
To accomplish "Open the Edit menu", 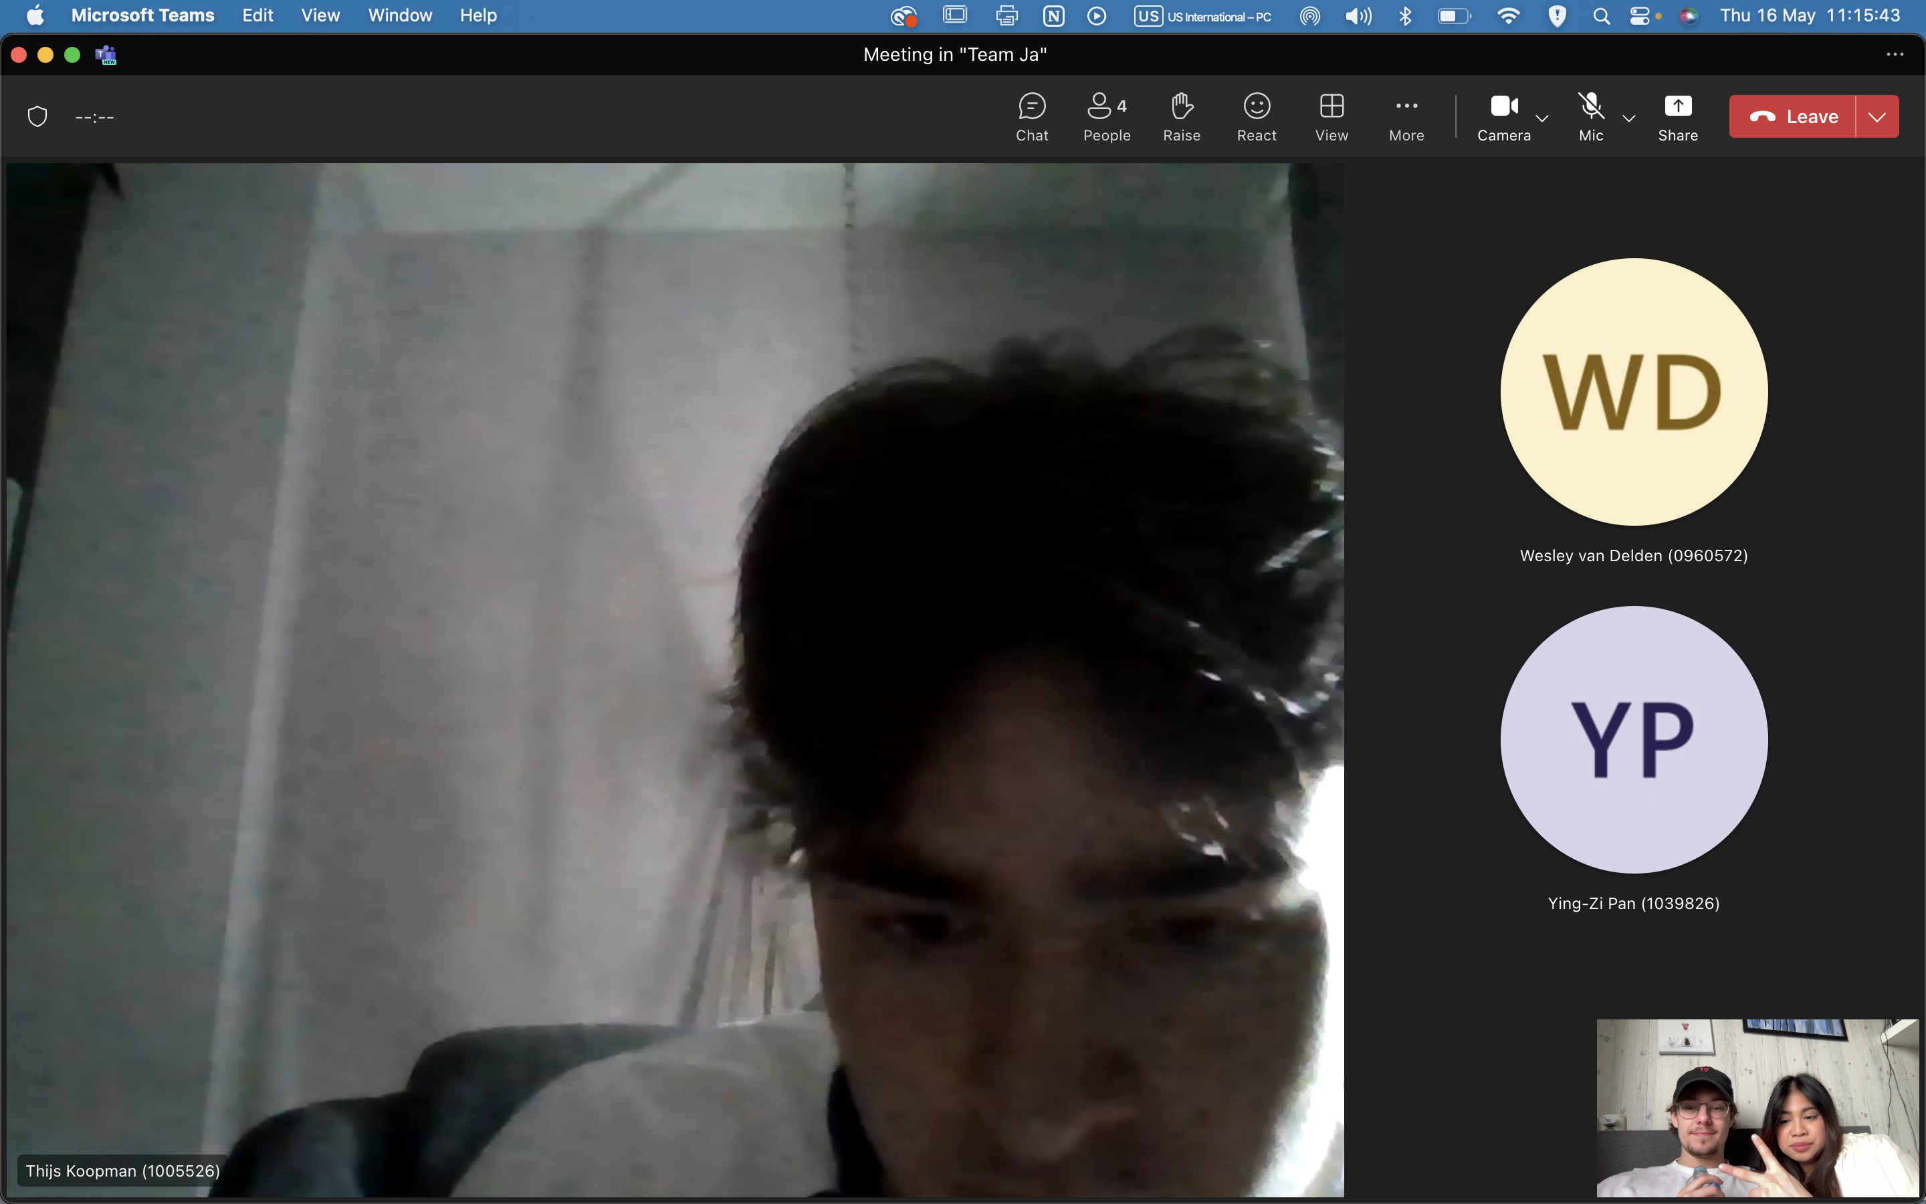I will point(258,15).
